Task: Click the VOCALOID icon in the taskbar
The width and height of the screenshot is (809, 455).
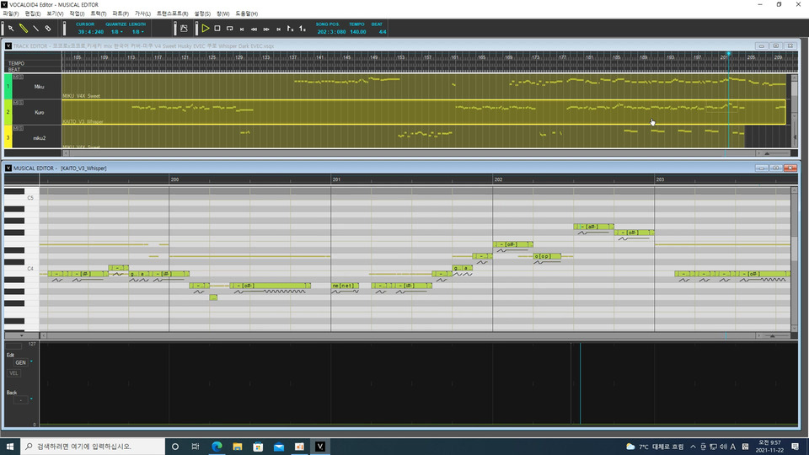Action: (x=320, y=447)
